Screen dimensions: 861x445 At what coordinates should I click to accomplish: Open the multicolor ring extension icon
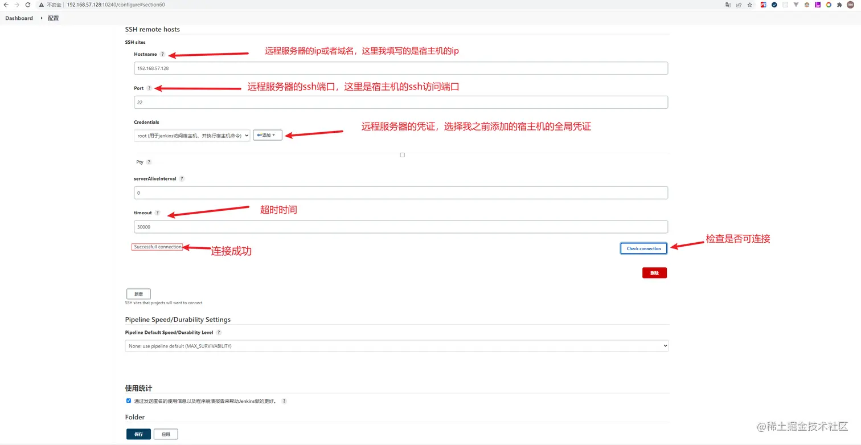pos(829,5)
